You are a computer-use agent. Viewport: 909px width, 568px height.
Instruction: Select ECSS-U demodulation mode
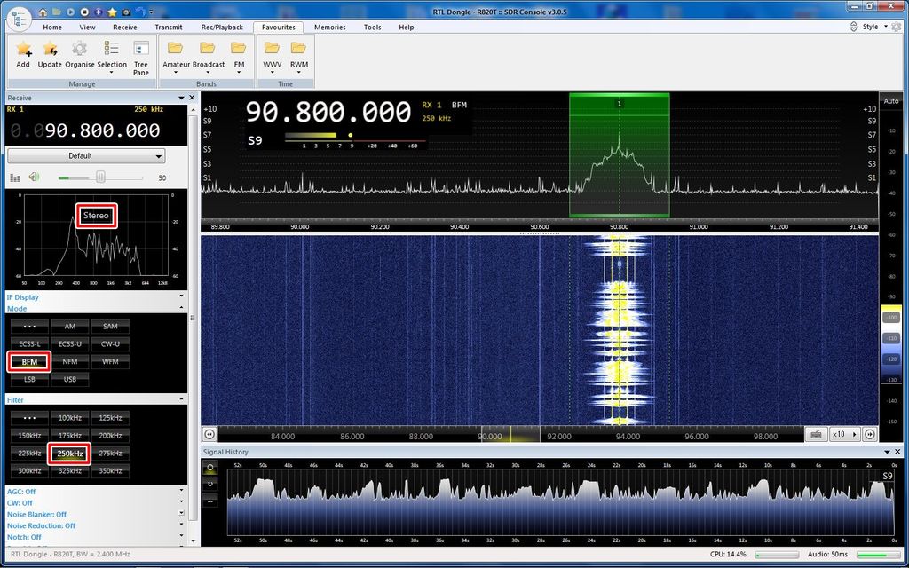point(70,343)
